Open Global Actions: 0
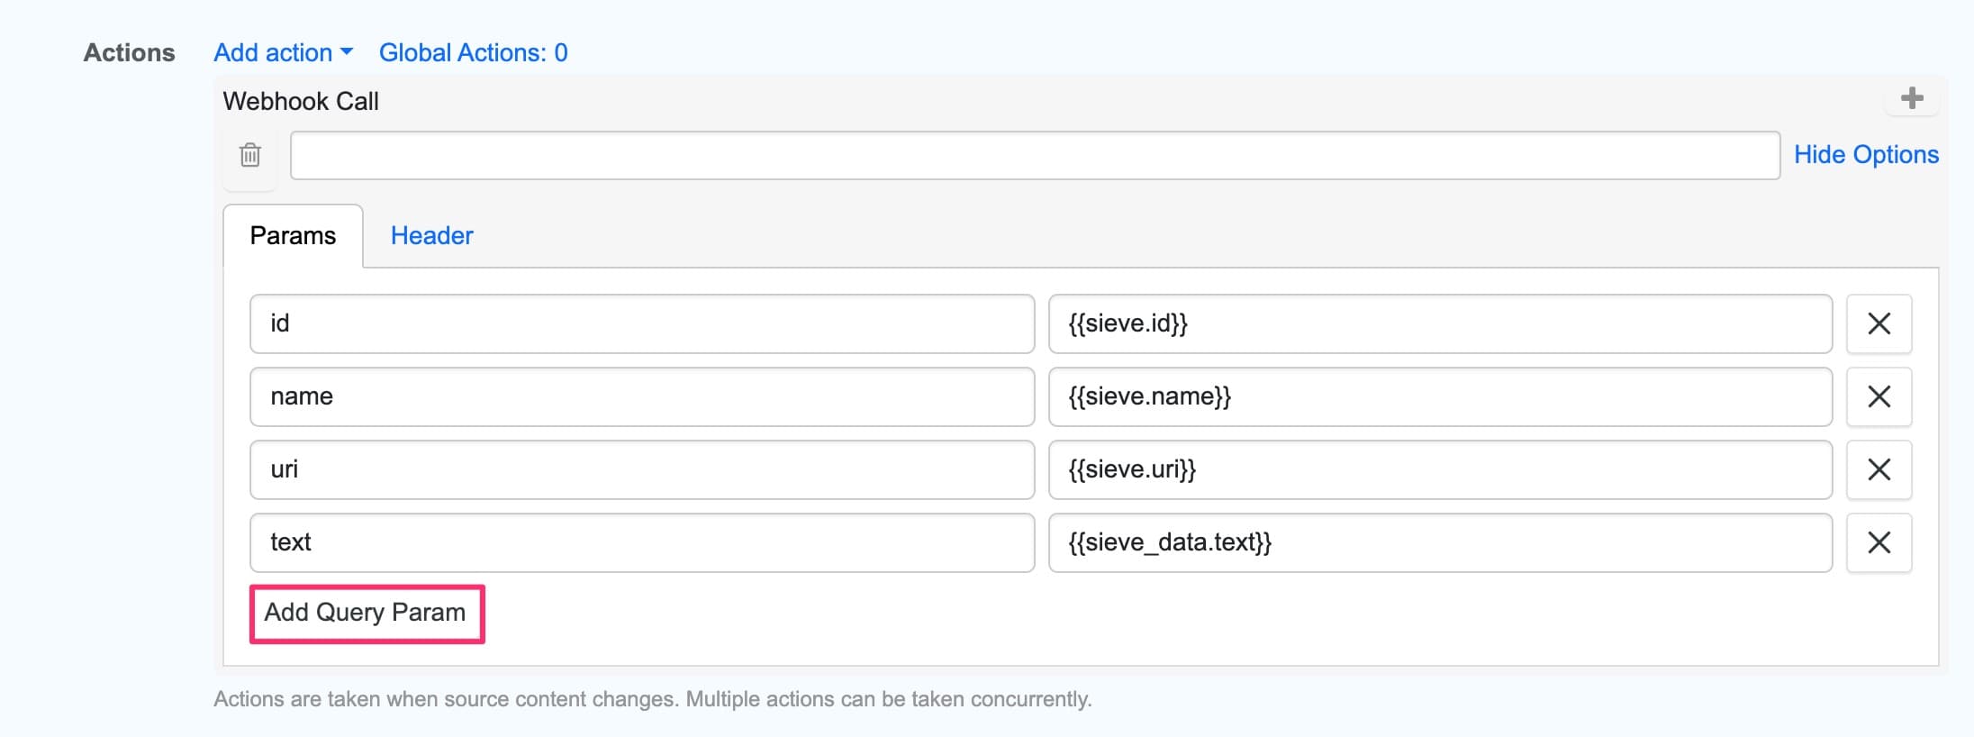The width and height of the screenshot is (1974, 737). tap(475, 52)
